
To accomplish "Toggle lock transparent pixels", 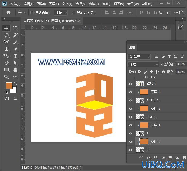I will [x=140, y=71].
